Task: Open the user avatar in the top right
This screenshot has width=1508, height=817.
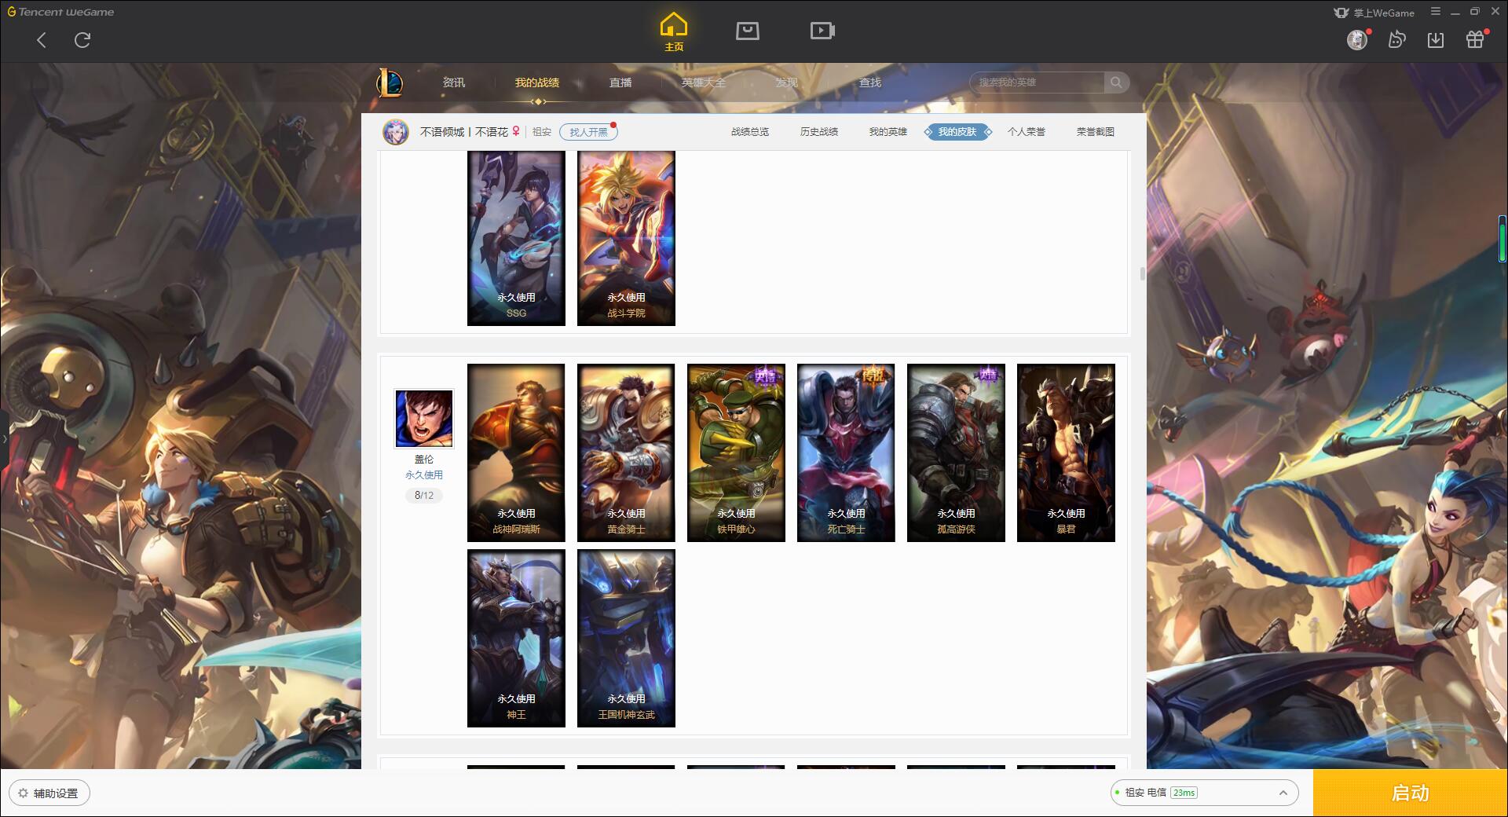Action: [1357, 39]
